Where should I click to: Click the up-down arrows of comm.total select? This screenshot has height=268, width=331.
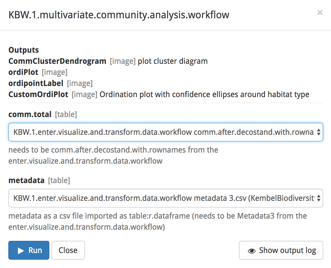click(x=319, y=132)
